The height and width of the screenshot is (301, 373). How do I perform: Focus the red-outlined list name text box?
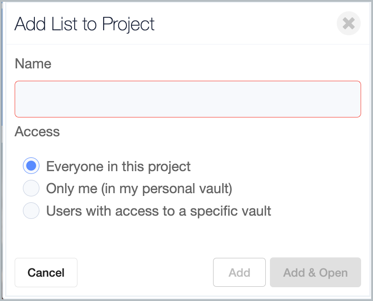(x=188, y=99)
